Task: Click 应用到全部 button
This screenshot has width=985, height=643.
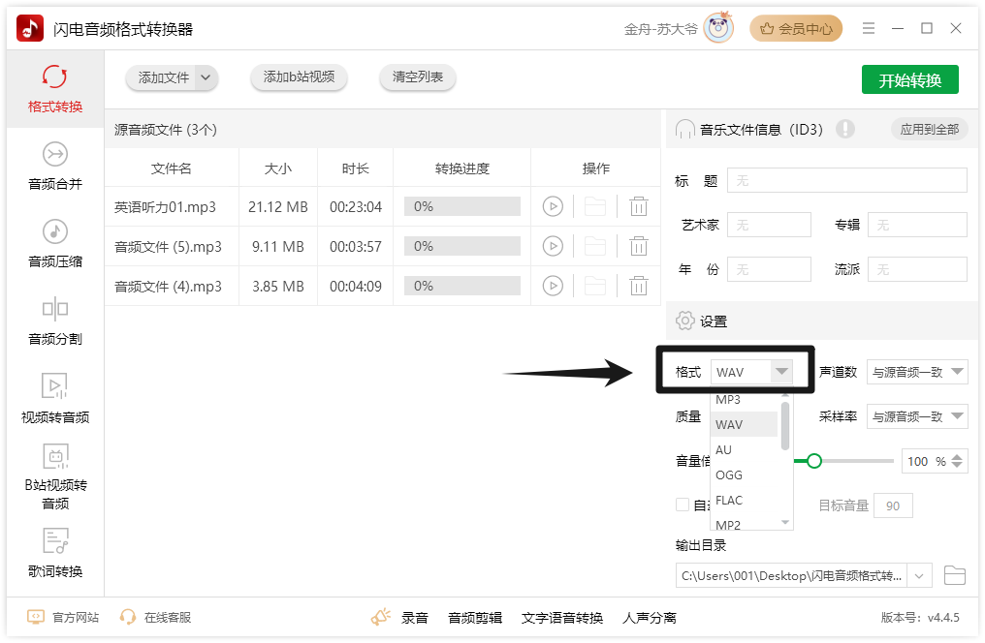Action: pos(929,129)
